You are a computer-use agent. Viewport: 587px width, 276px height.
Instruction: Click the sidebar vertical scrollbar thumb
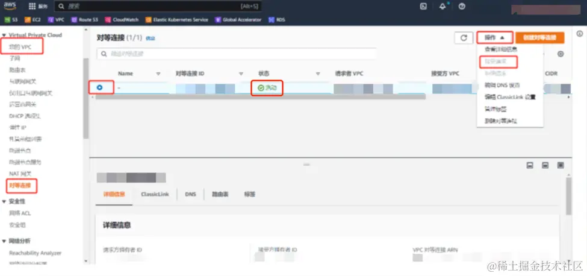click(x=85, y=98)
